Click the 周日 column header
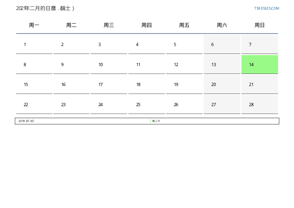Image resolution: width=294 pixels, height=208 pixels. 259,25
